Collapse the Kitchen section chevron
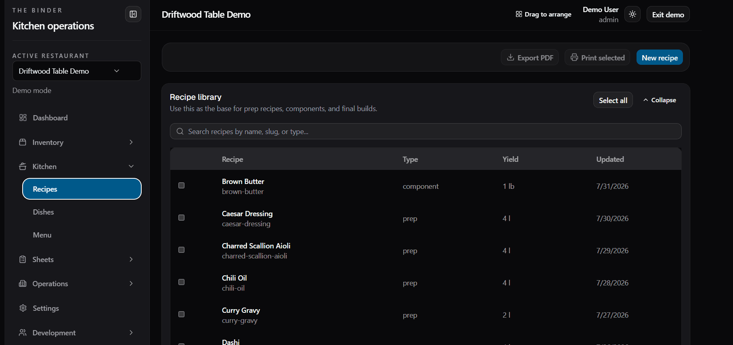Image resolution: width=733 pixels, height=345 pixels. 131,166
